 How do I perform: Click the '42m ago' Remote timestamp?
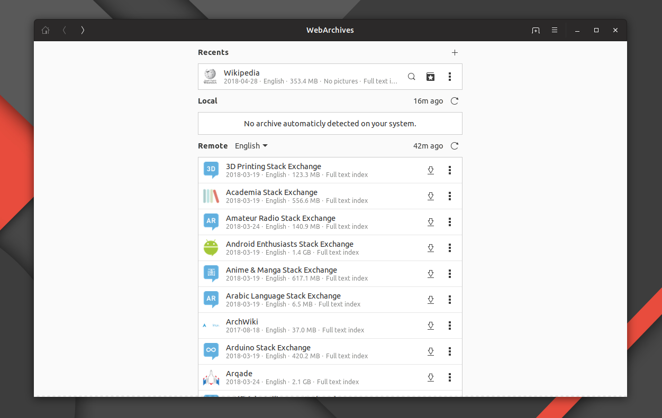428,146
